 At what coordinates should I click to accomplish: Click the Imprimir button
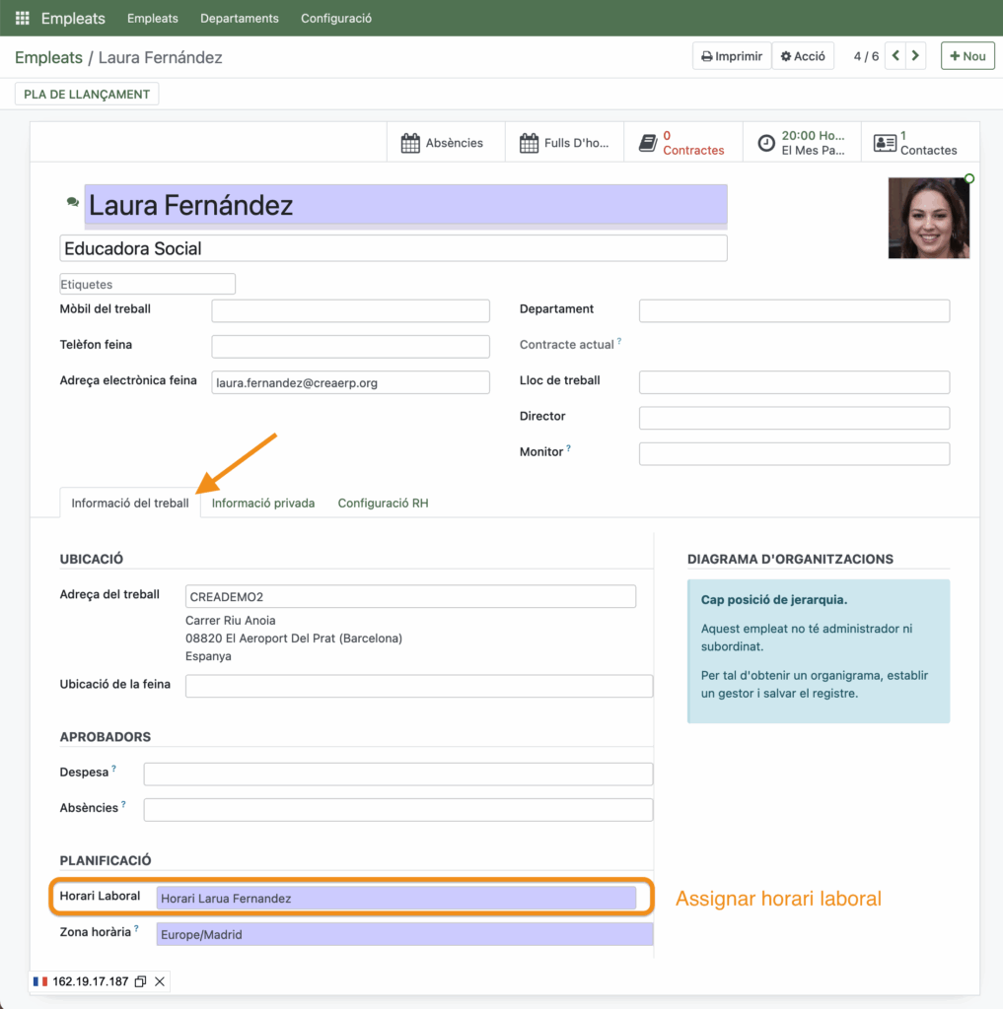pyautogui.click(x=732, y=56)
